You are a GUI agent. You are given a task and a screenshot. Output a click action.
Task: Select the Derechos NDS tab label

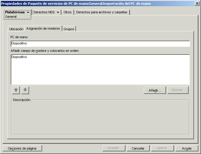[x=44, y=12]
